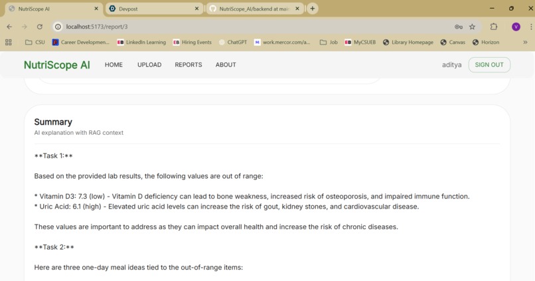Click the '**Task 1:**' line
Screen dimensions: 535x281
(x=54, y=155)
